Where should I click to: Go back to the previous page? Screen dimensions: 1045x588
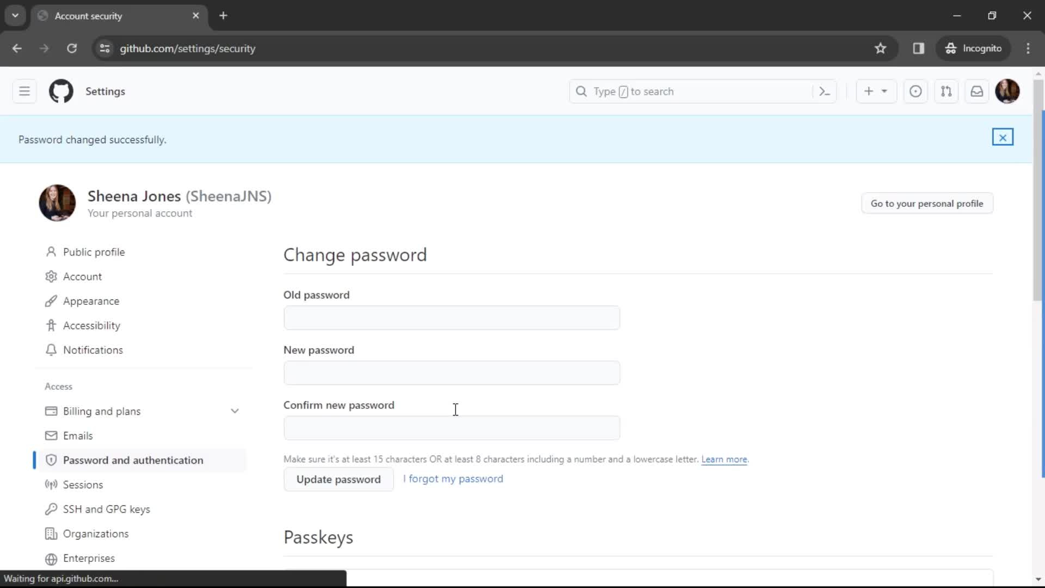click(17, 48)
